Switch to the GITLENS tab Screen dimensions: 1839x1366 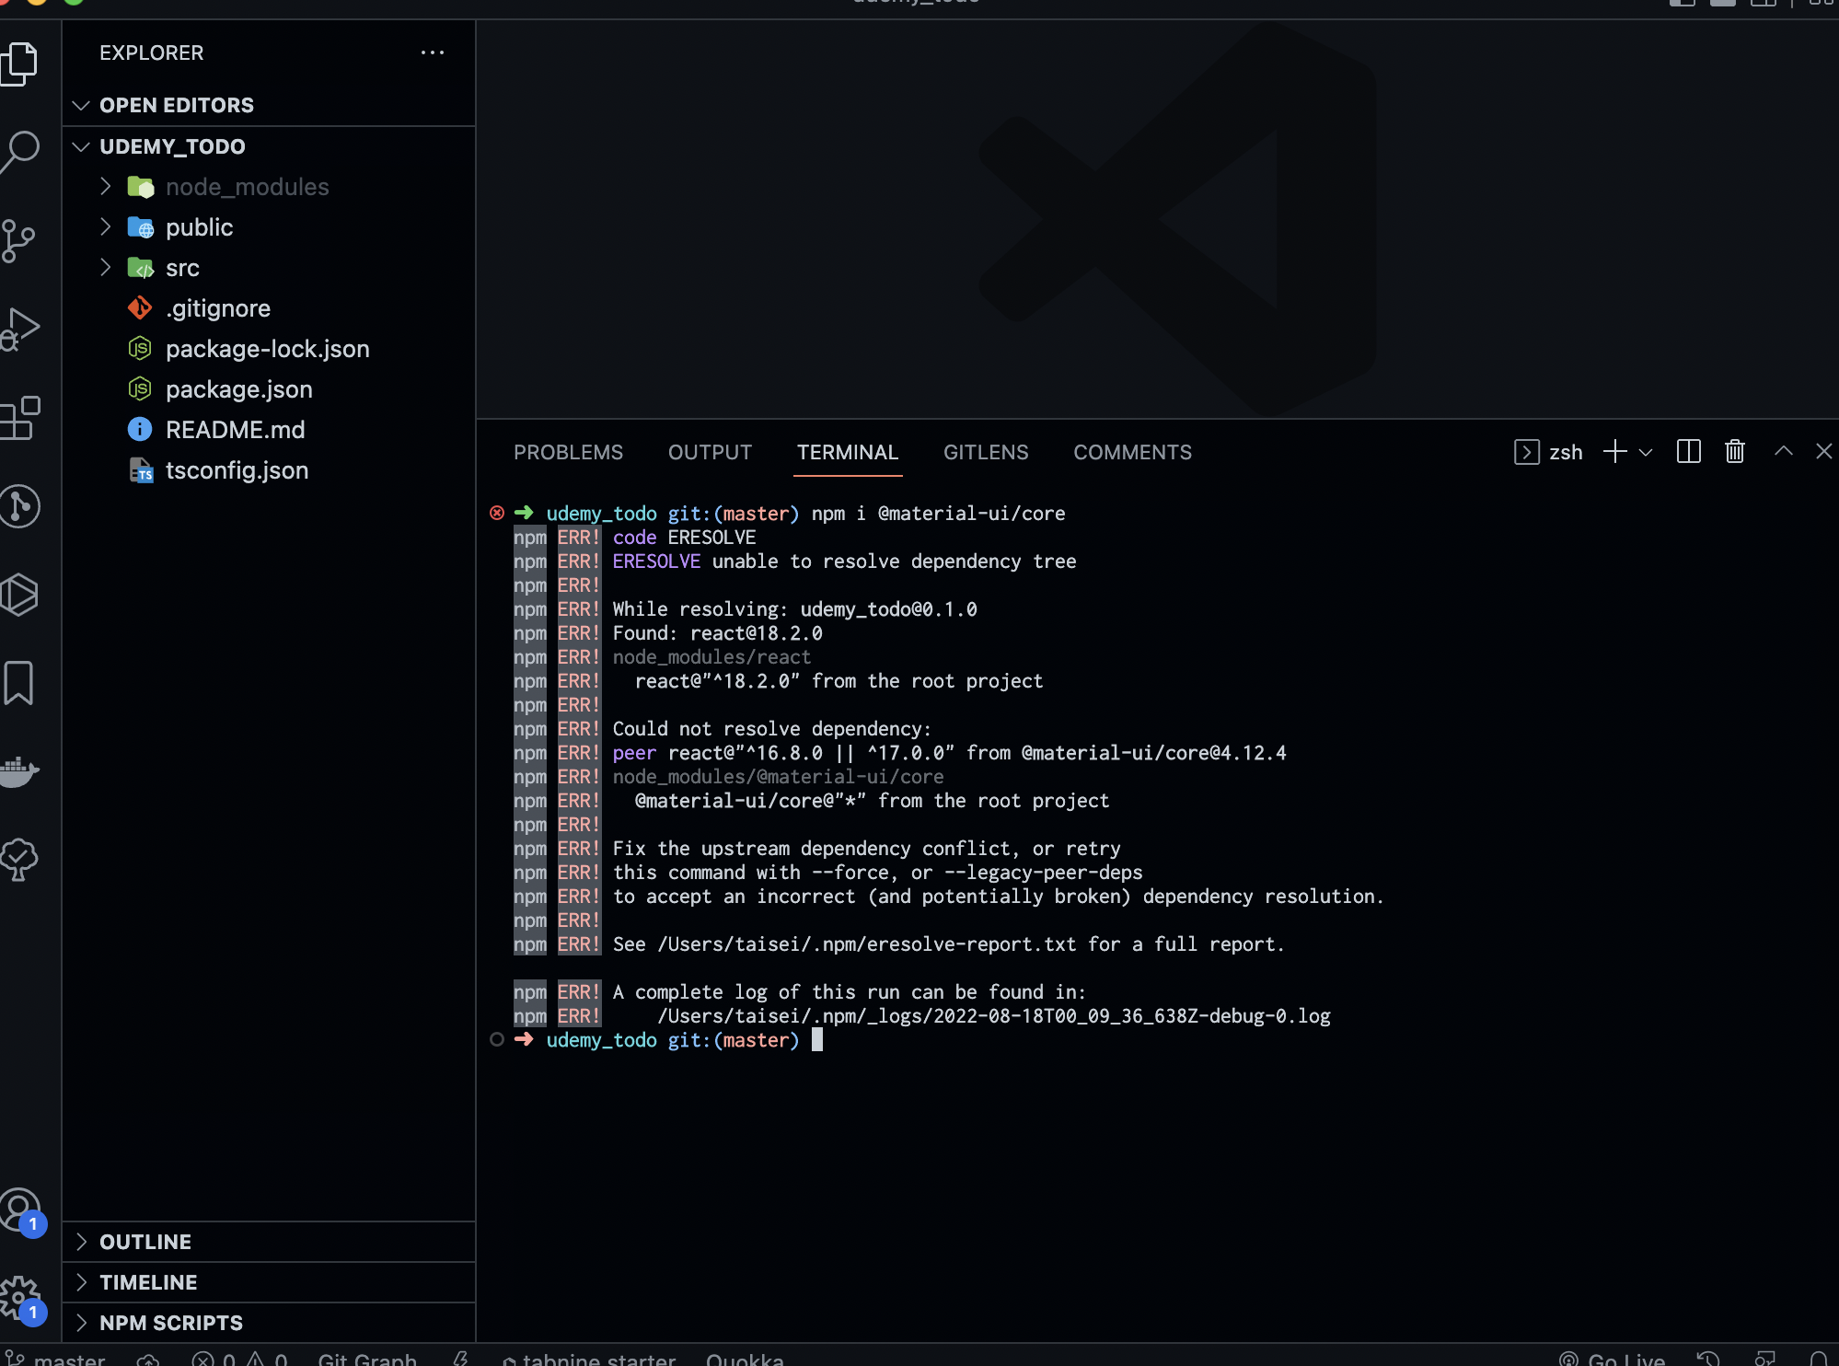tap(985, 453)
